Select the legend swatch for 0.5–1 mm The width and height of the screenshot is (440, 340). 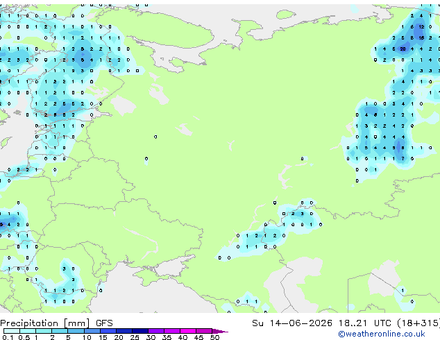tap(28, 331)
